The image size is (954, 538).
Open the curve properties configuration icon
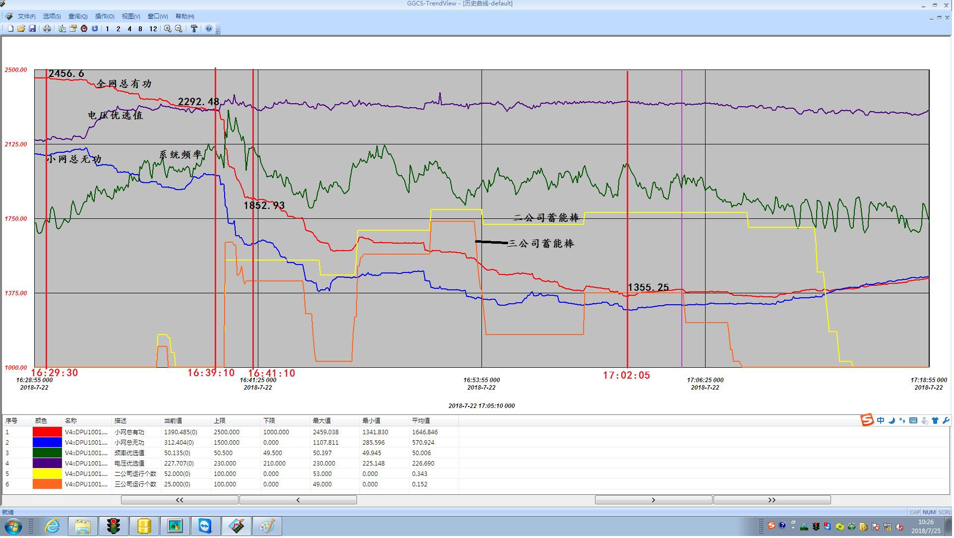(x=73, y=29)
